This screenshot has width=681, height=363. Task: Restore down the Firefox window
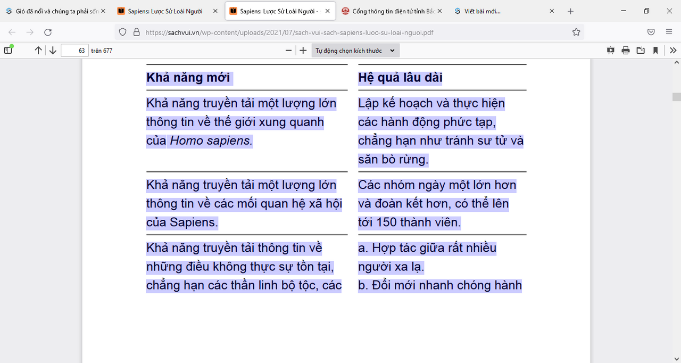tap(646, 11)
